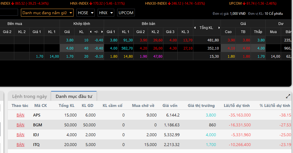Viewport: 293px width, 153px height.
Task: Click the Bên mua header in price board
Action: pyautogui.click(x=15, y=24)
